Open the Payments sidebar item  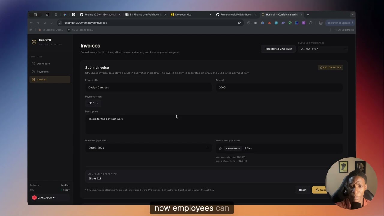point(50,72)
